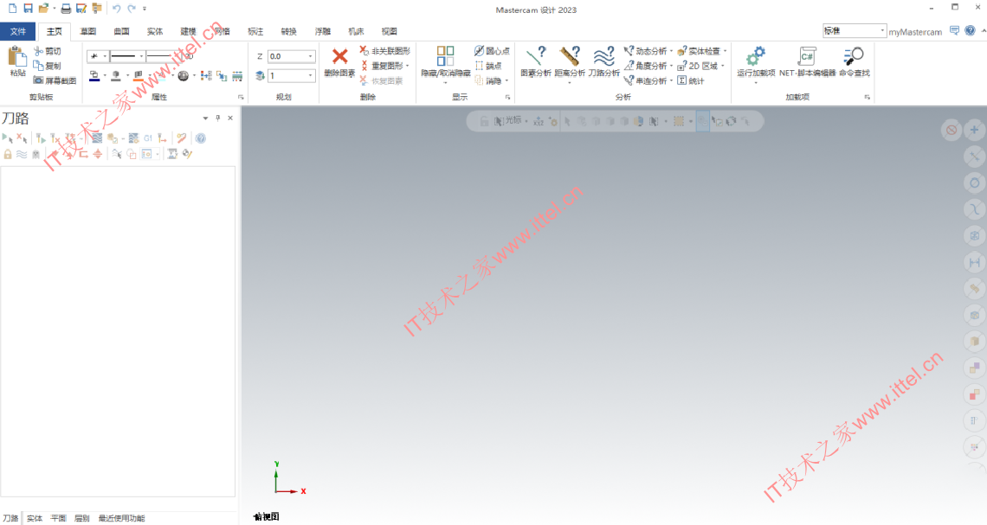Screen dimensions: 987x525
Task: Open the point style dropdown in attributes
Action: click(x=105, y=56)
